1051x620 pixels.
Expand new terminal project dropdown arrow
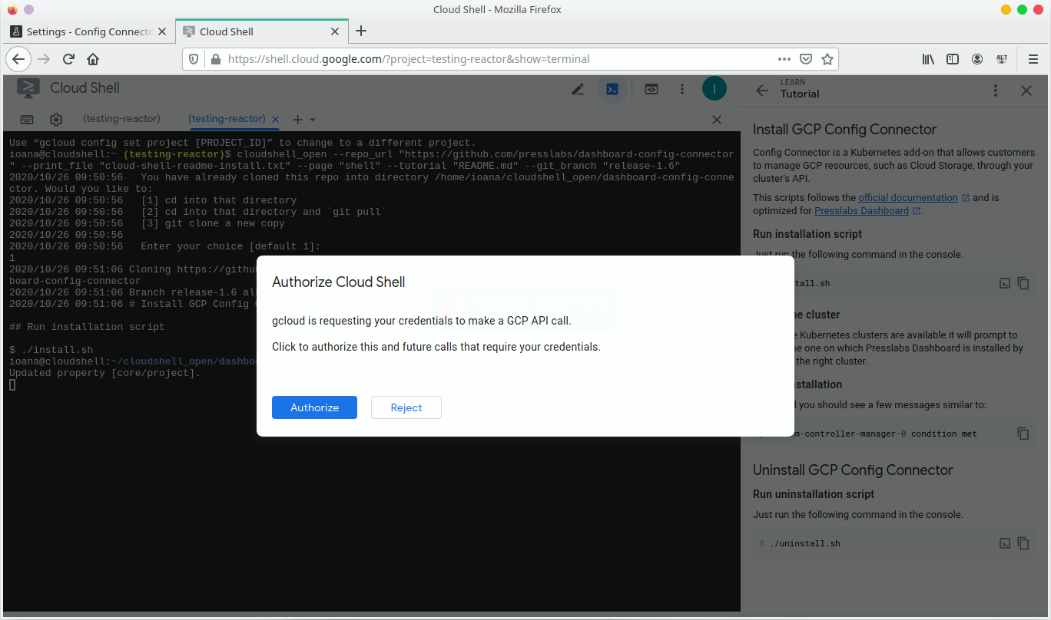click(x=313, y=120)
